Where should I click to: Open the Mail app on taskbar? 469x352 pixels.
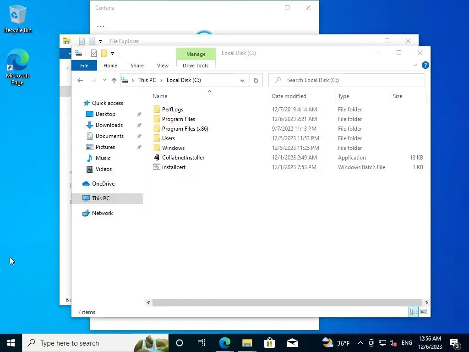tap(292, 343)
